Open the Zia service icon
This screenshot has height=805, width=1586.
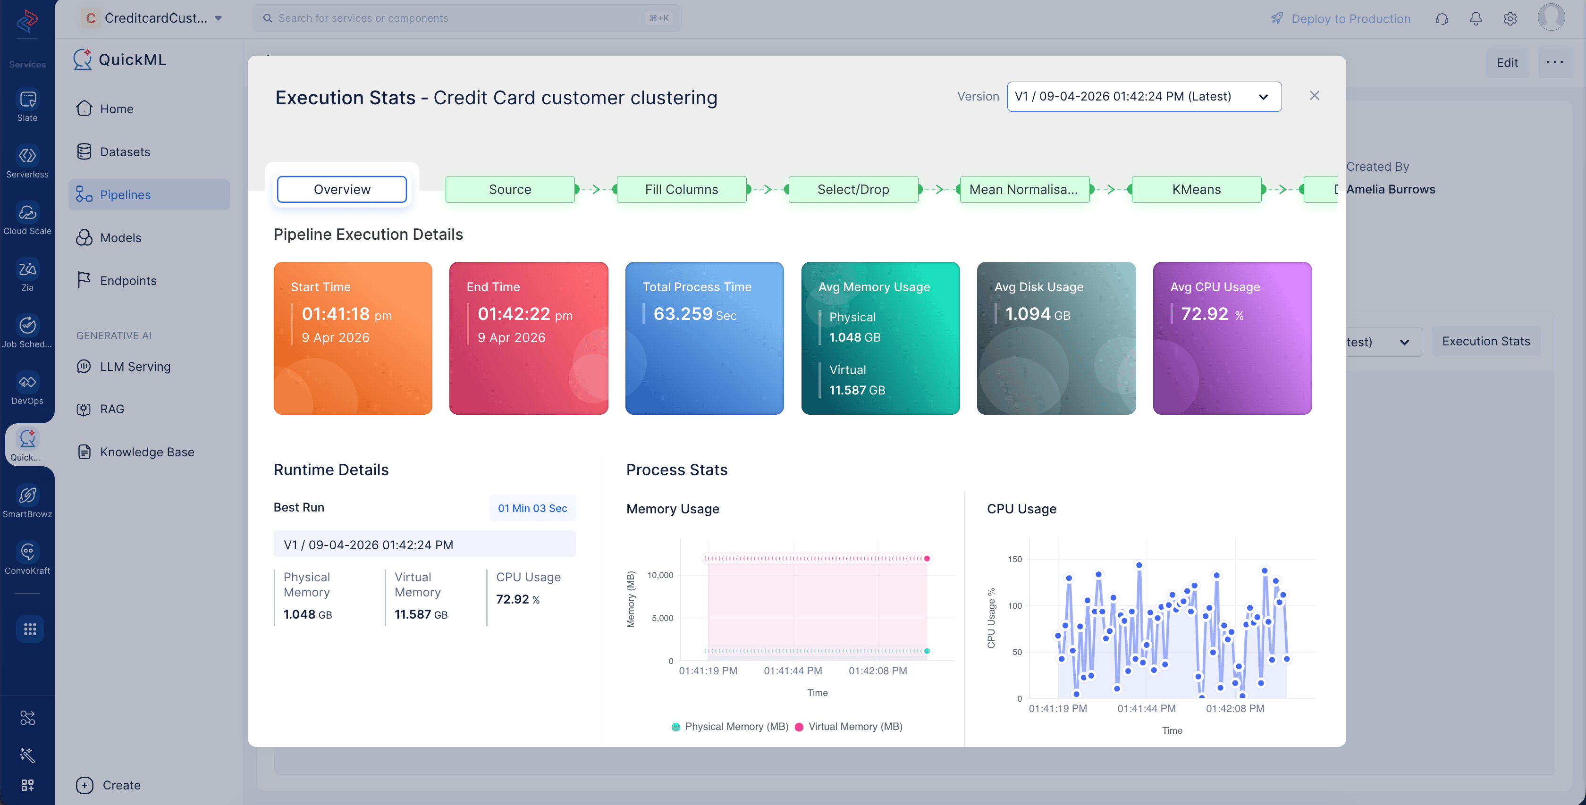point(27,276)
